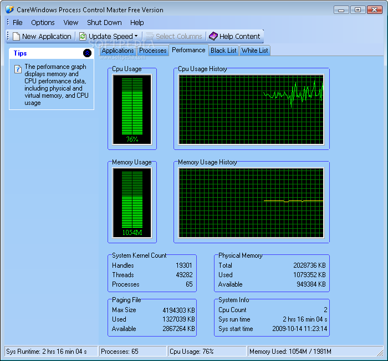Open the Help menu
The image size is (388, 361).
137,23
